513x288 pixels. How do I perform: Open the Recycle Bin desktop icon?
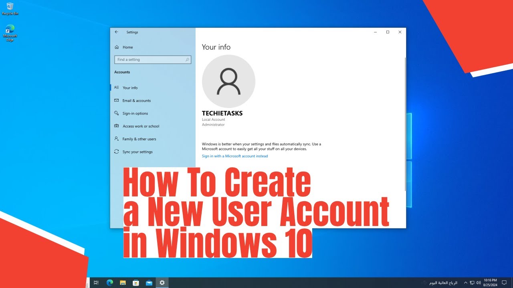click(10, 8)
